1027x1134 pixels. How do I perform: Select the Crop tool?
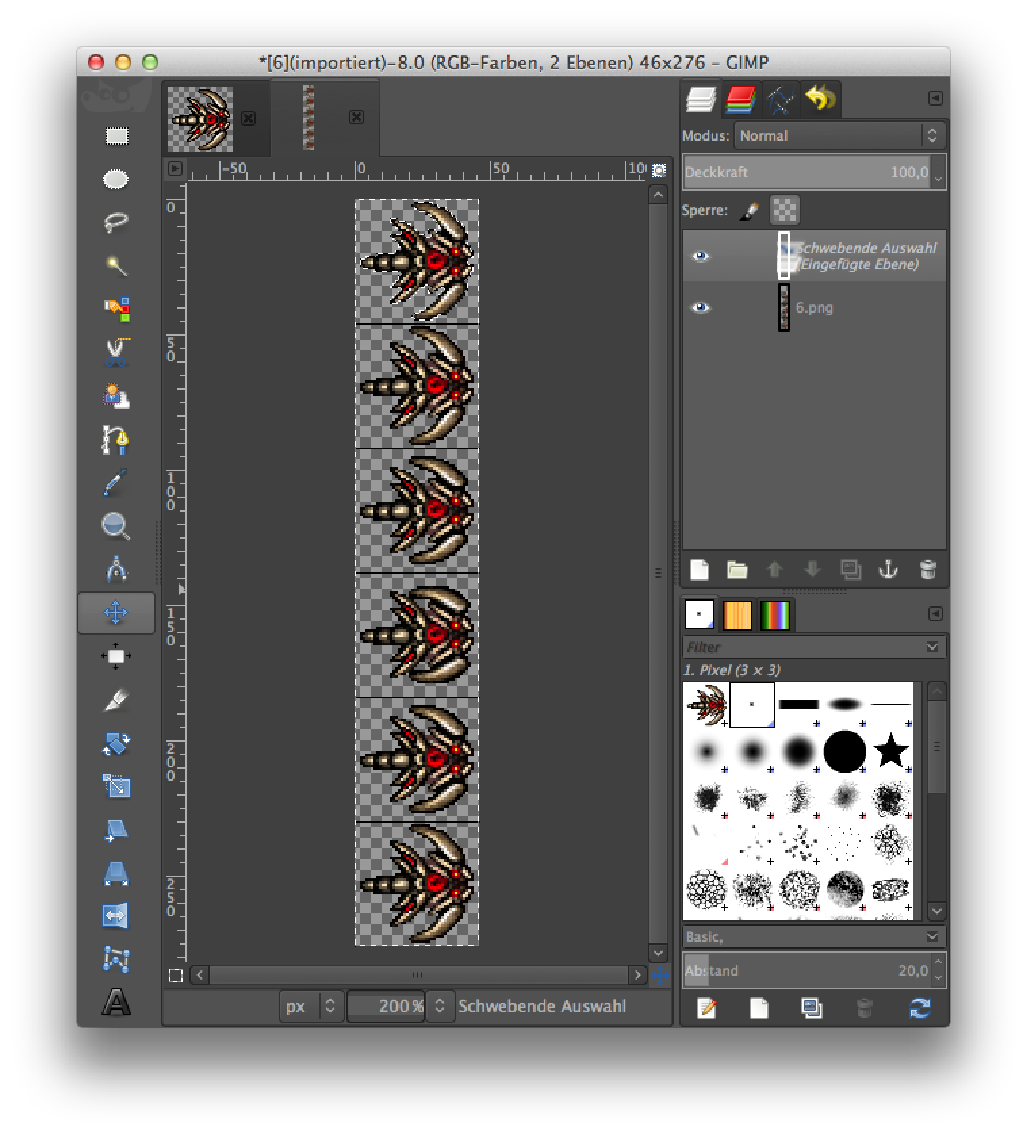click(x=116, y=700)
